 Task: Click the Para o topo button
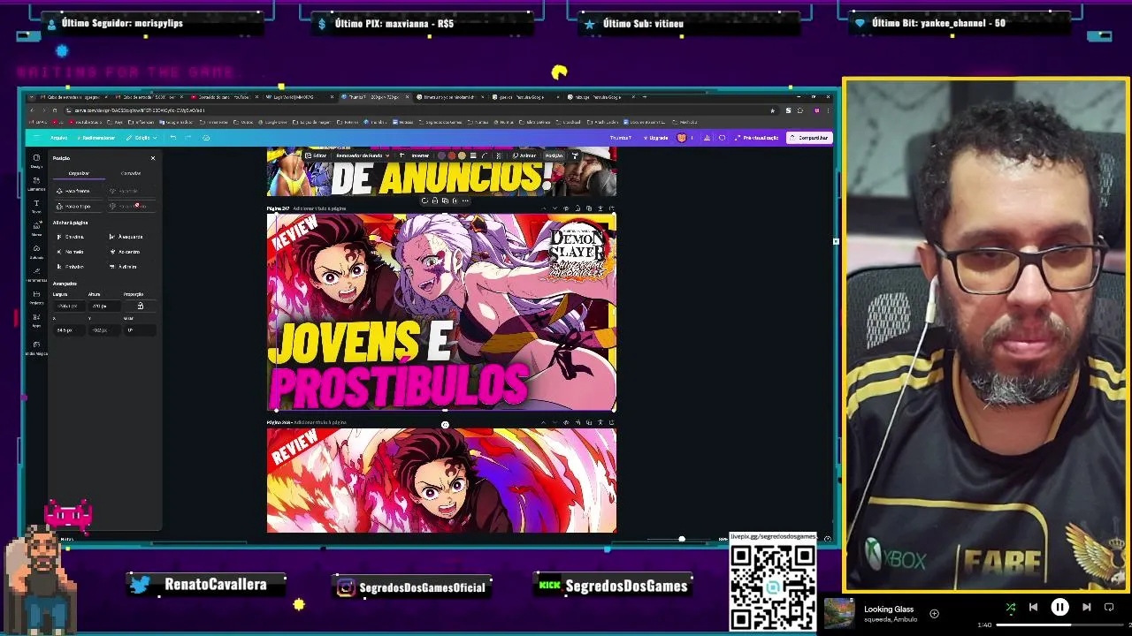coord(79,206)
